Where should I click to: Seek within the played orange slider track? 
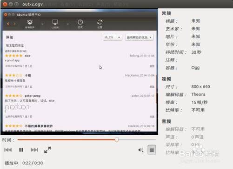tap(67, 140)
